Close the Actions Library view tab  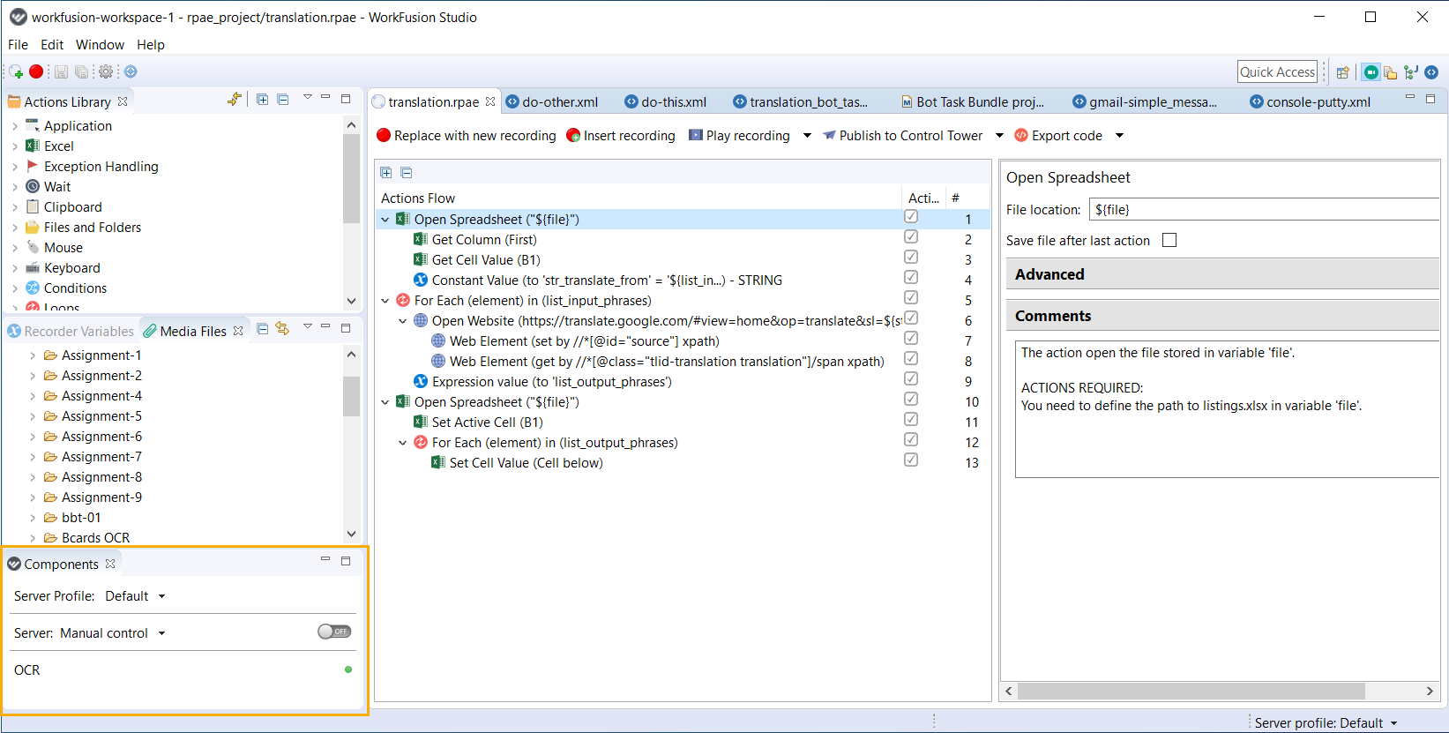tap(123, 101)
